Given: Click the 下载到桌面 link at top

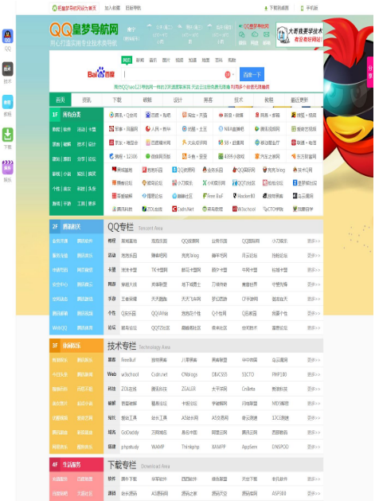Looking at the screenshot, I should (276, 8).
